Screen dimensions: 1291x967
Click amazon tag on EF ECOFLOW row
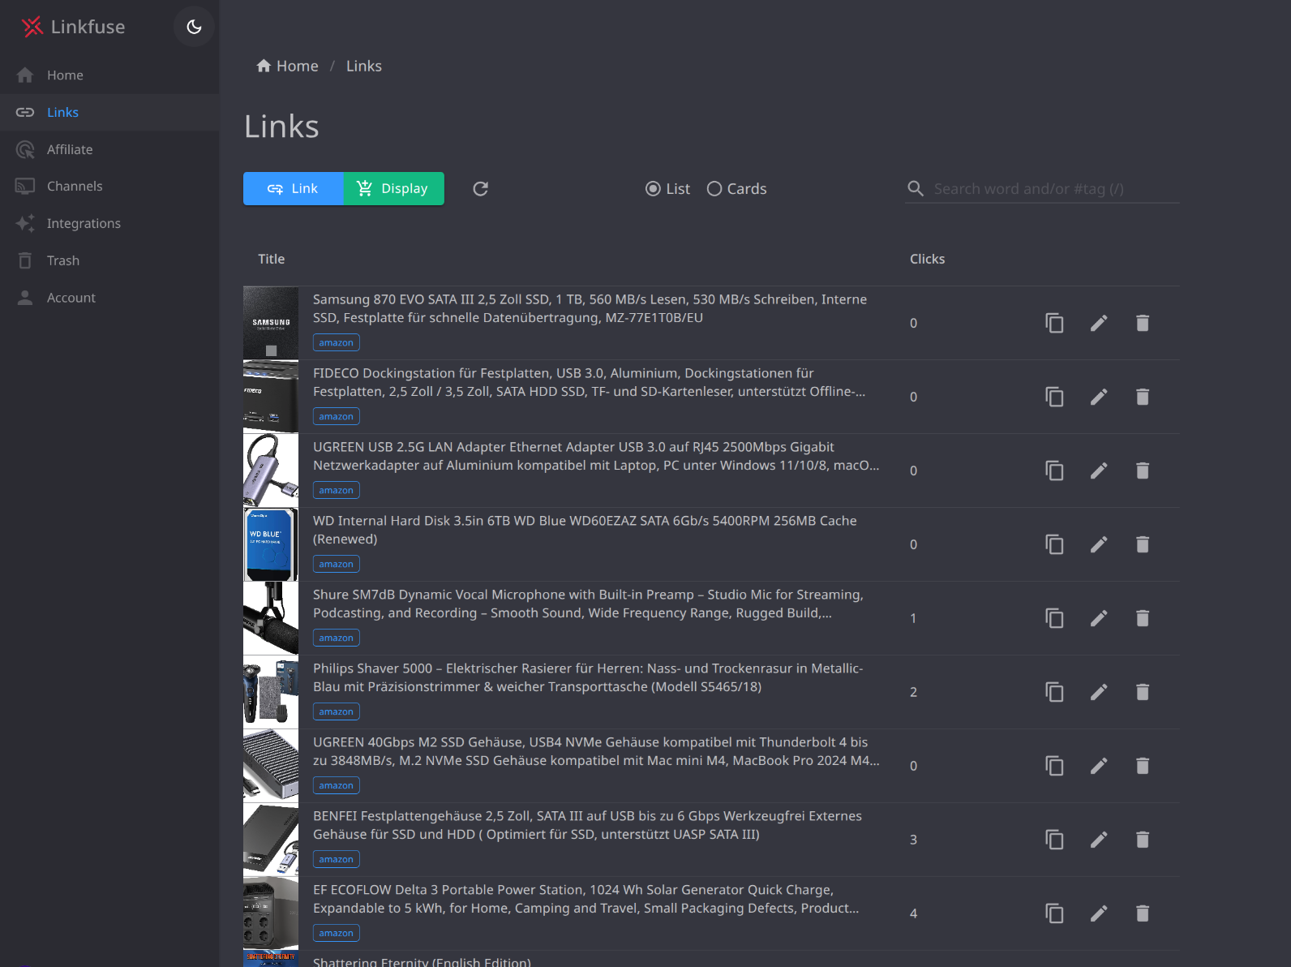click(337, 933)
